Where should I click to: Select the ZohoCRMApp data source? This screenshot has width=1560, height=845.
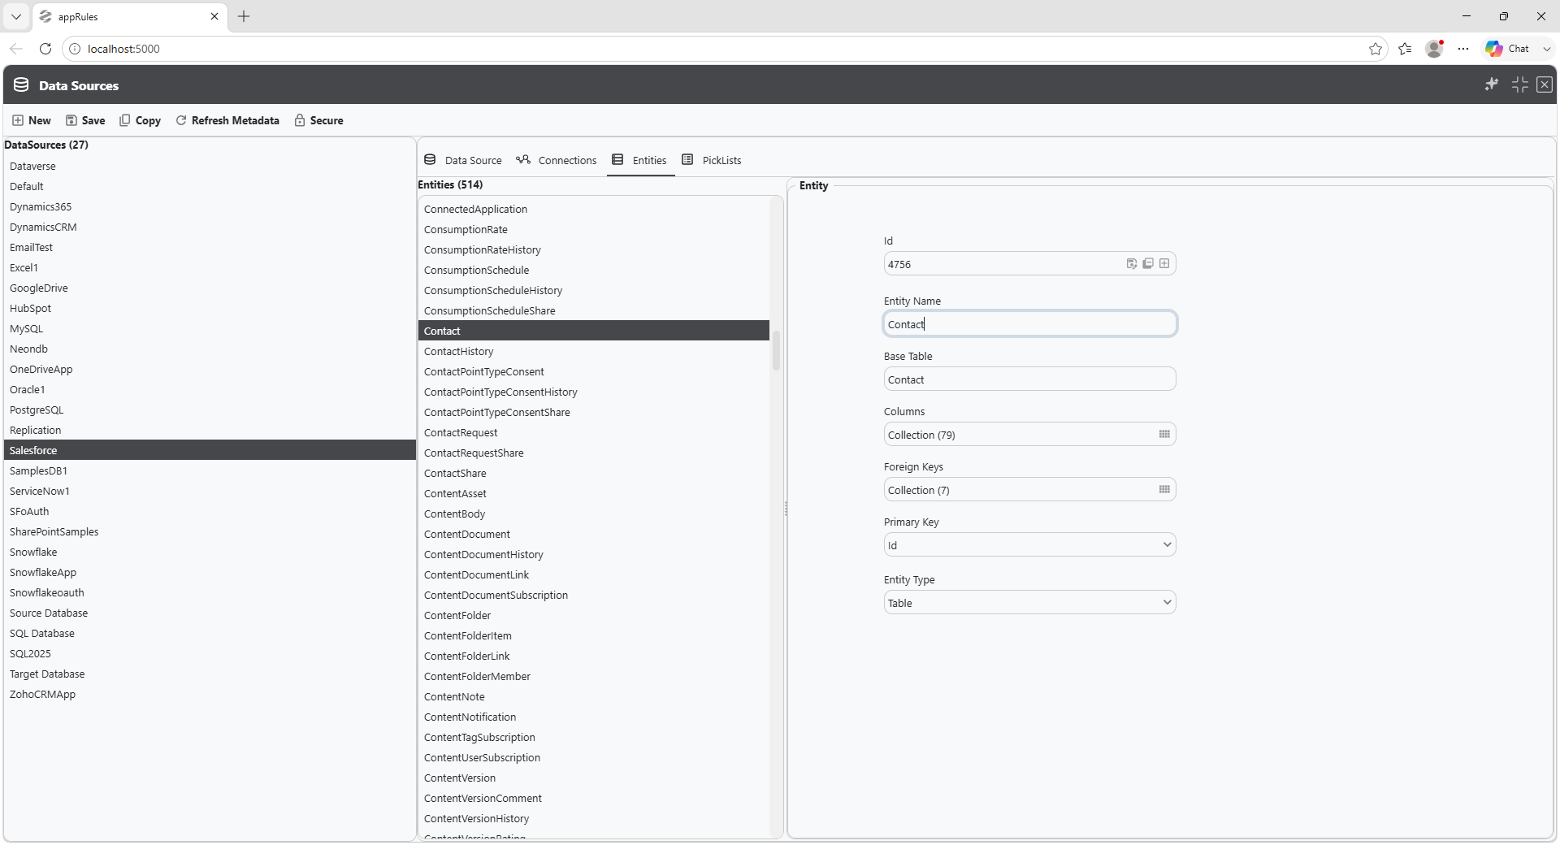pyautogui.click(x=210, y=694)
